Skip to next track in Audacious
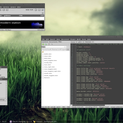 coord(7,10)
